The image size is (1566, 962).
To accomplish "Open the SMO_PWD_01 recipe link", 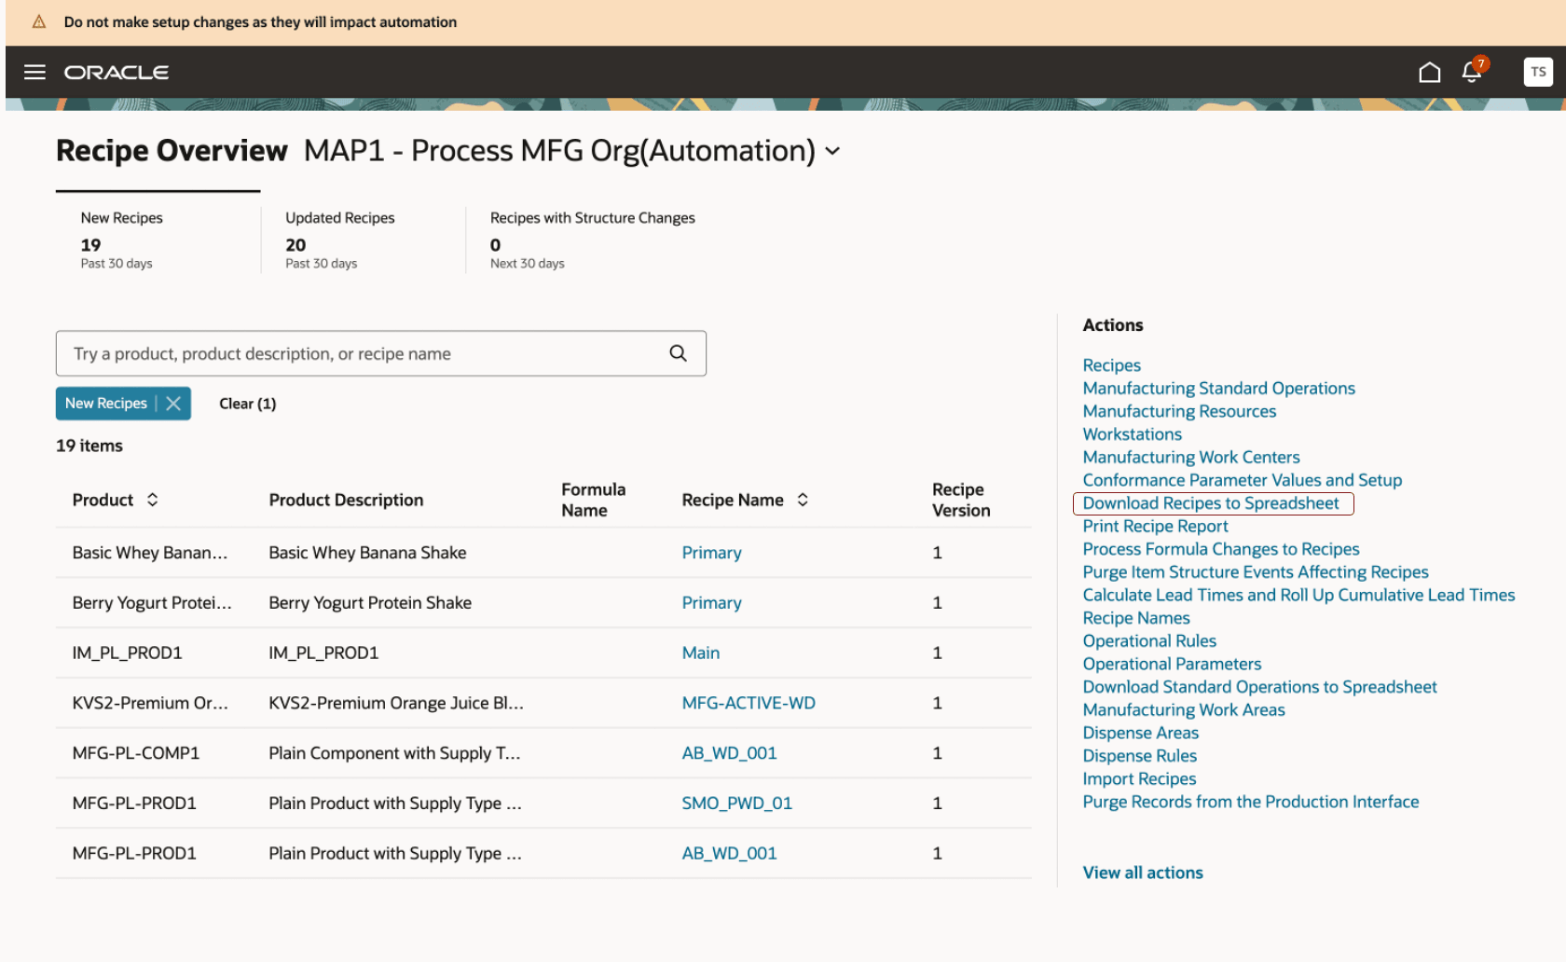I will coord(736,803).
